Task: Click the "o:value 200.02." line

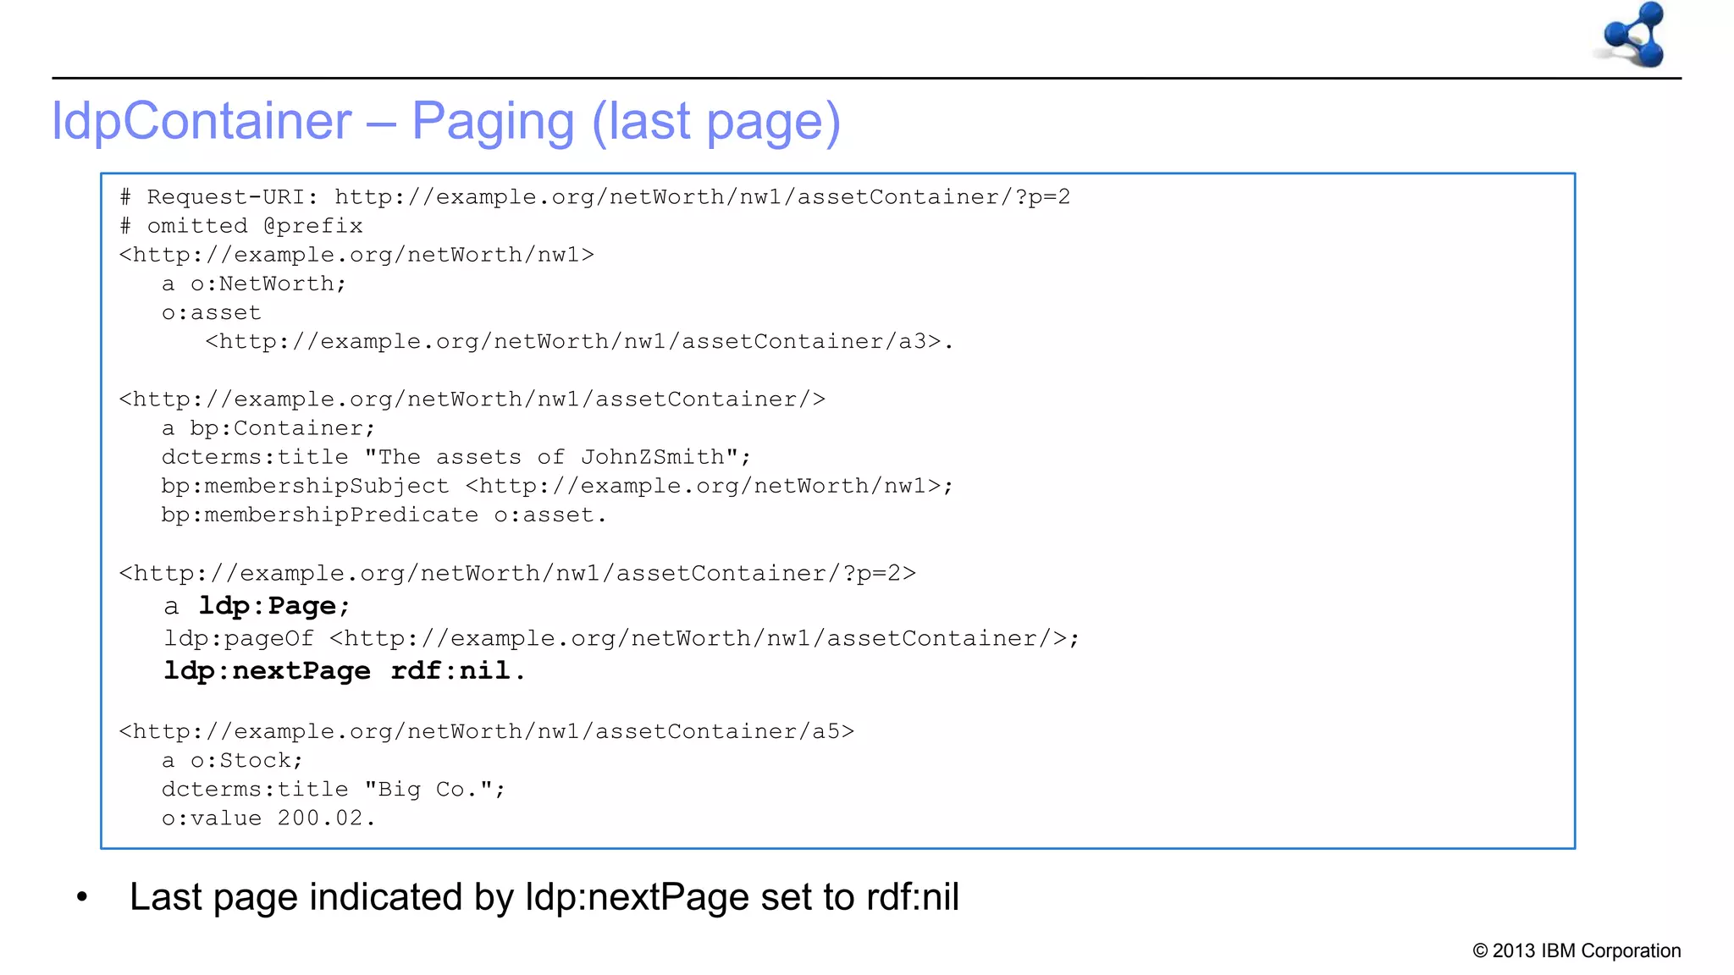Action: pos(268,818)
